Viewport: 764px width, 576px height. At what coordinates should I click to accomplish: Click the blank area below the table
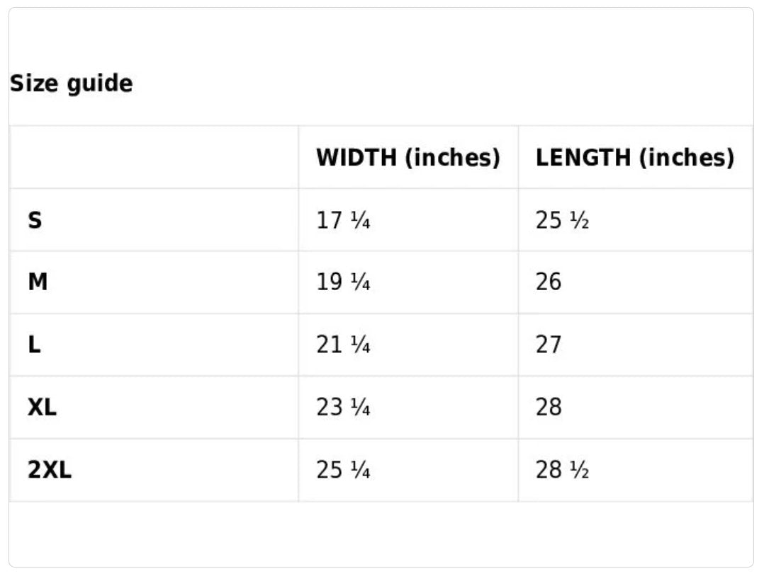(x=381, y=534)
